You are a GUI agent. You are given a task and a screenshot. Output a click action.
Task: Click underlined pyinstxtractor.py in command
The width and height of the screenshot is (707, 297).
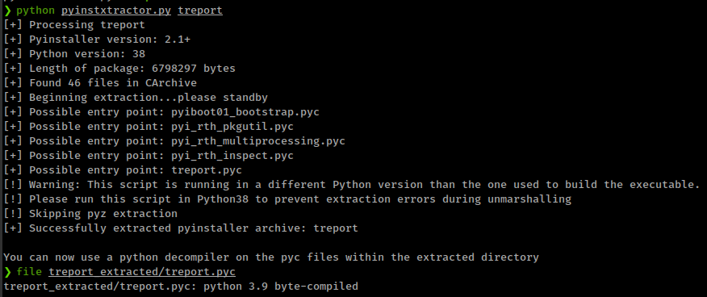pos(116,10)
